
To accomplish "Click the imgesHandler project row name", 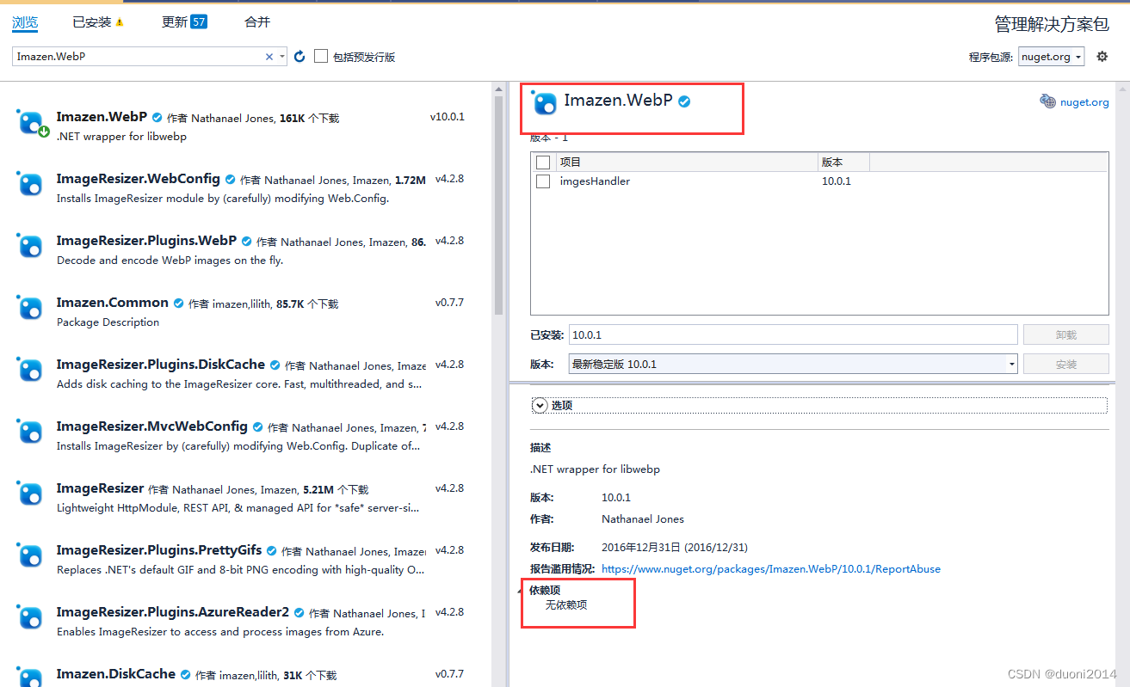I will [595, 181].
